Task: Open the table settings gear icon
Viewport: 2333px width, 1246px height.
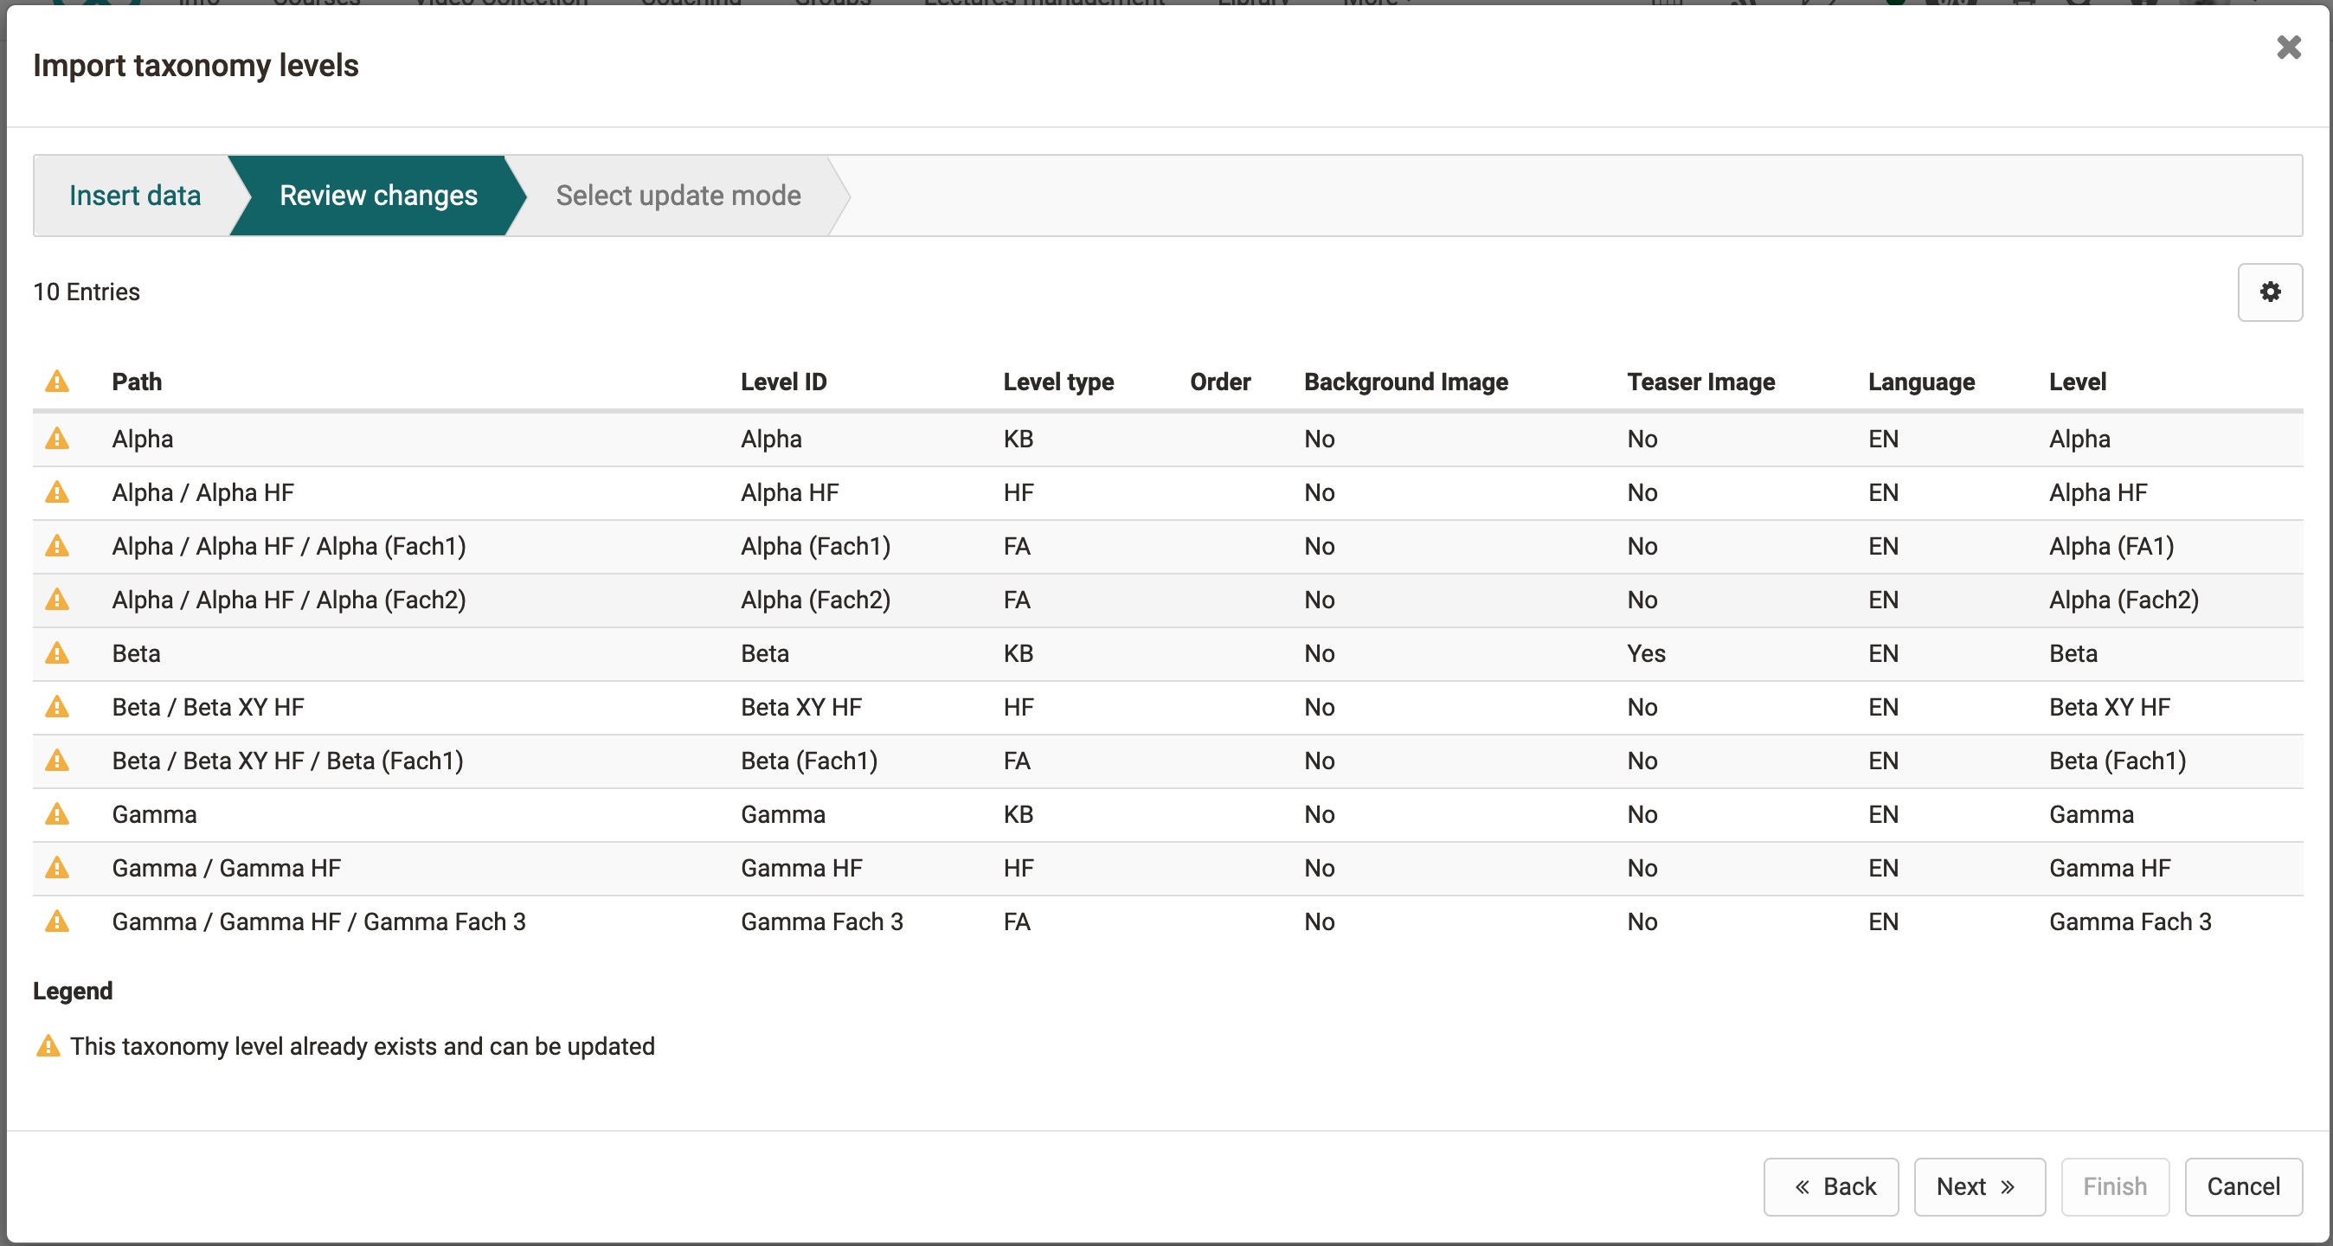Action: (2270, 292)
